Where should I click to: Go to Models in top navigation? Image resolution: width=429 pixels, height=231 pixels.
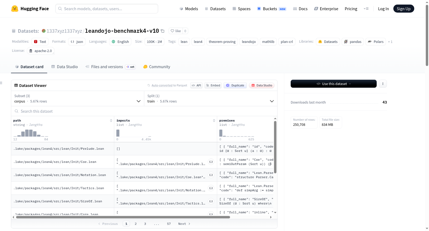click(x=189, y=9)
